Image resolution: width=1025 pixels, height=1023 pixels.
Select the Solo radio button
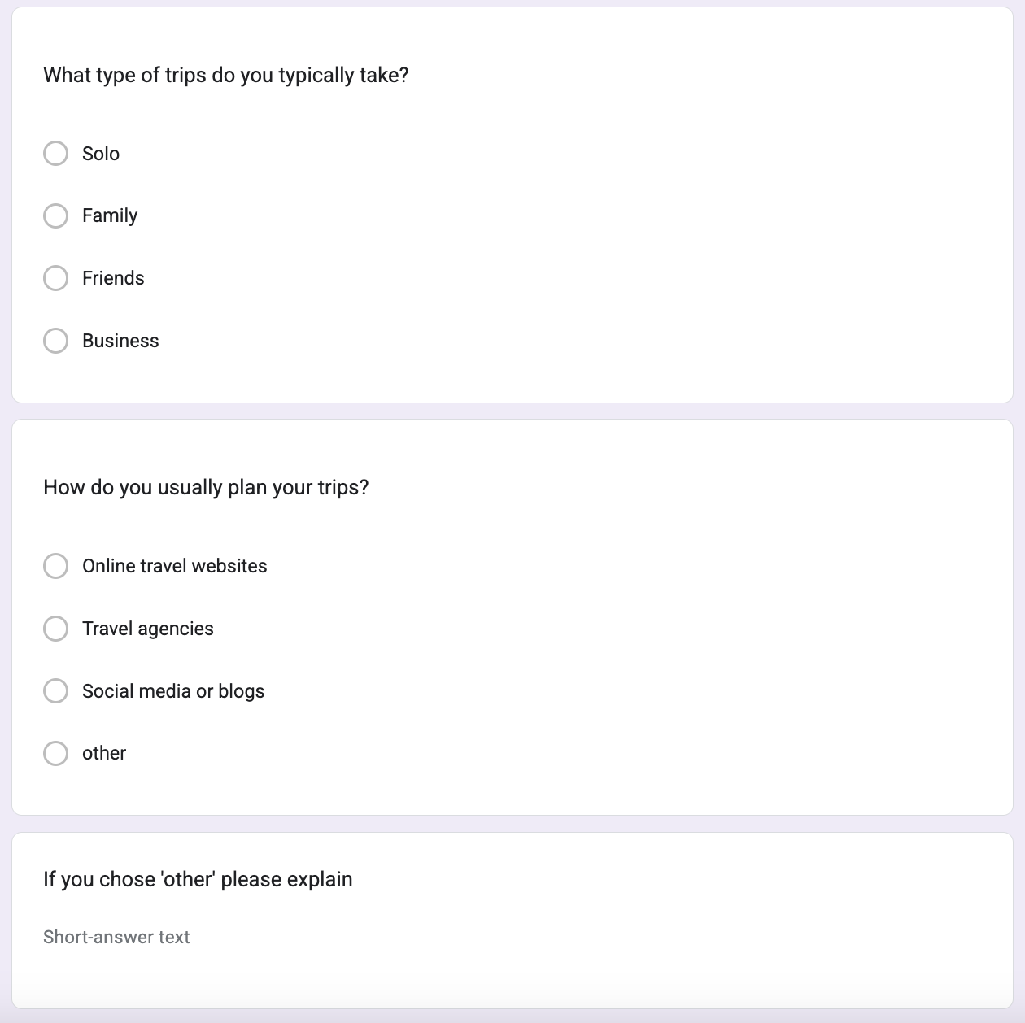pos(55,154)
